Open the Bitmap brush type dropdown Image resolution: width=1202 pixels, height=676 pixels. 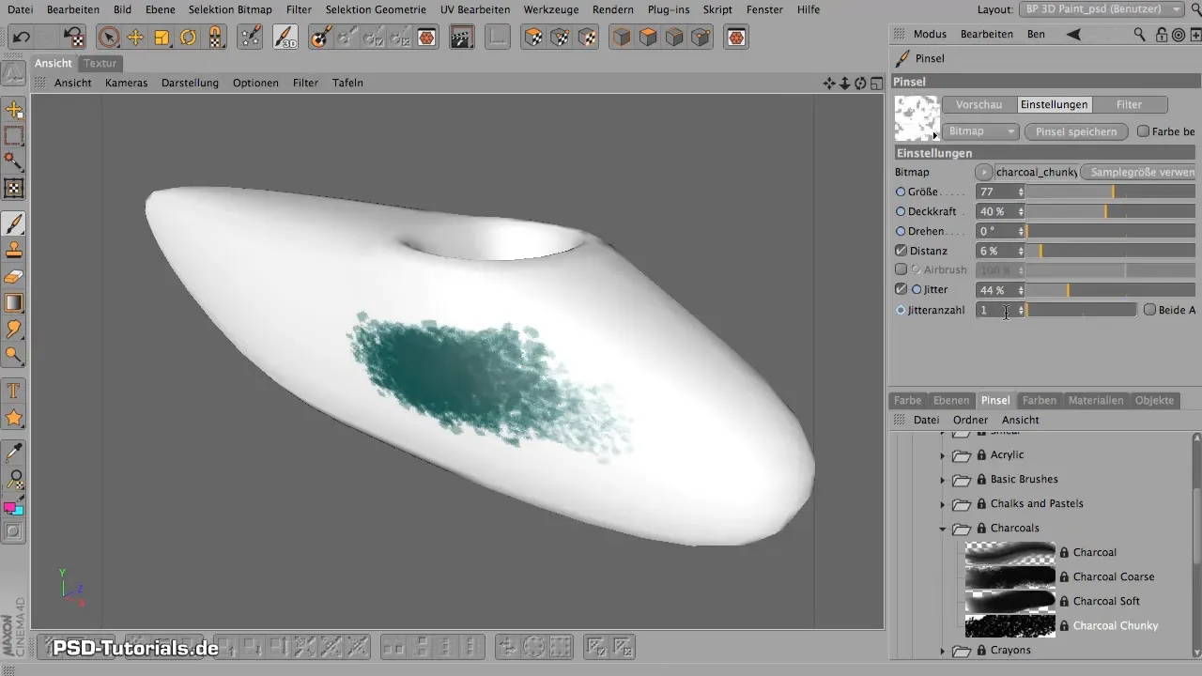click(x=980, y=131)
